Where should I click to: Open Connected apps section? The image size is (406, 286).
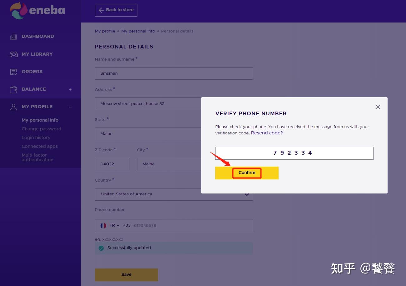point(40,146)
